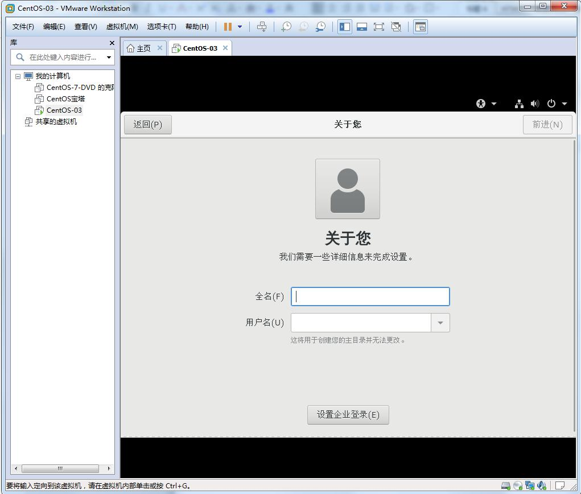Click the network adapter status bar icon
Viewport: 581px width, 494px height.
point(530,485)
